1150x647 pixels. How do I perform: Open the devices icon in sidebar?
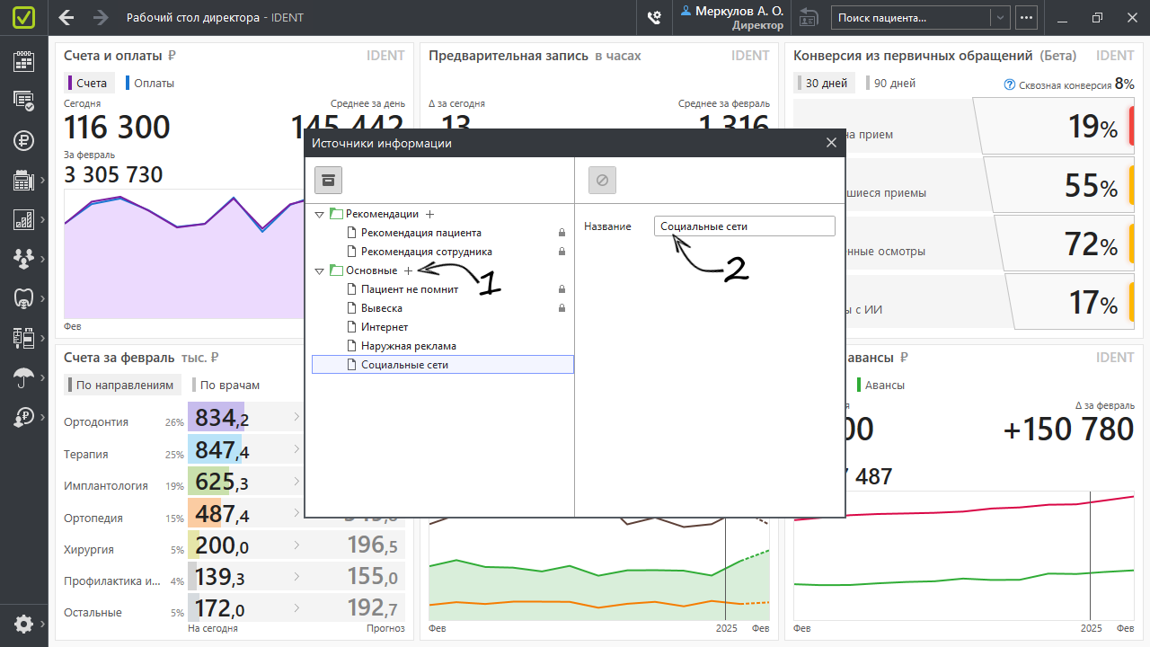pyautogui.click(x=24, y=338)
